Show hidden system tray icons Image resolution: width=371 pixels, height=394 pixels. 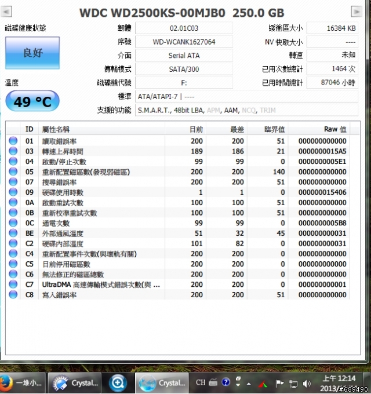point(249,384)
